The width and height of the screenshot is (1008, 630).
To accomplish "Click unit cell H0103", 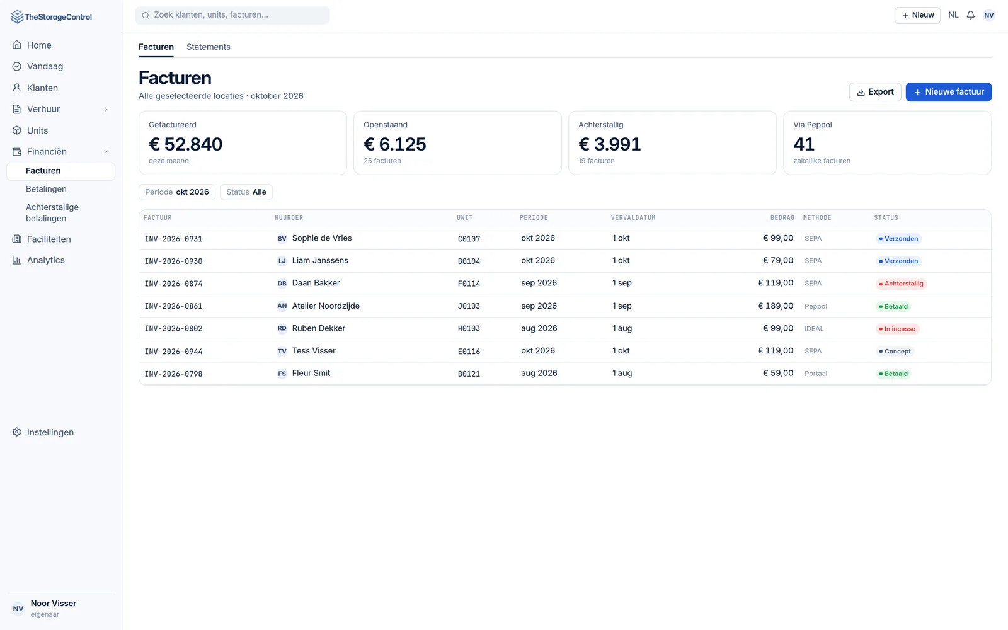I will pos(469,329).
